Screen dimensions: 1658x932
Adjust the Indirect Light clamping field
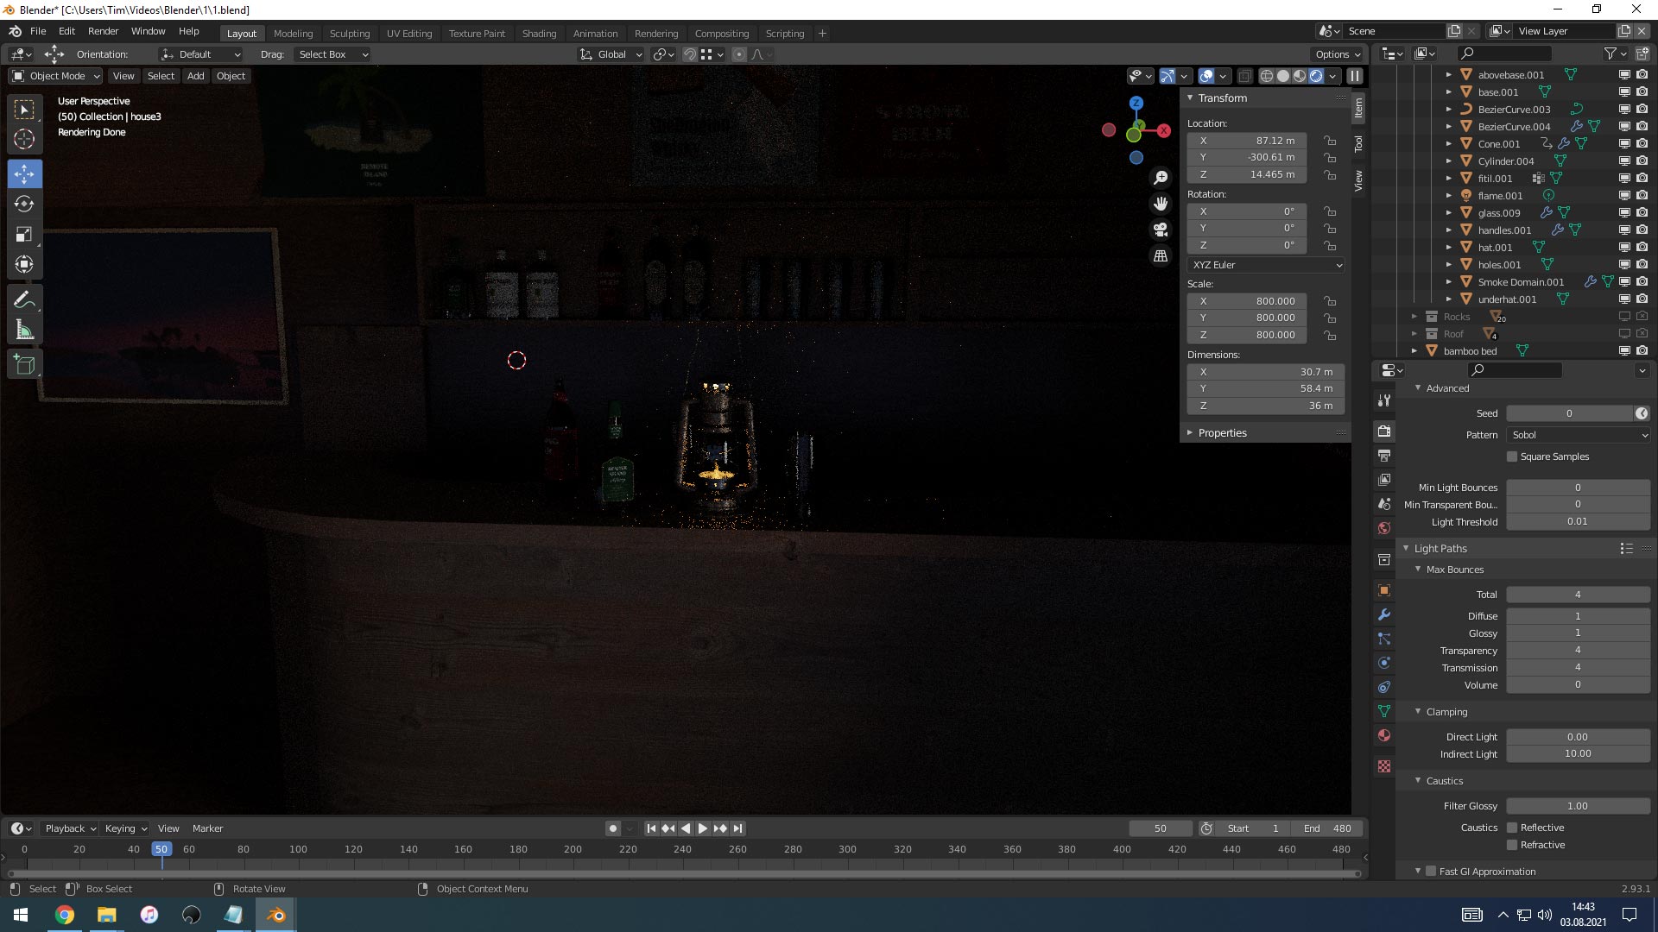click(x=1579, y=753)
